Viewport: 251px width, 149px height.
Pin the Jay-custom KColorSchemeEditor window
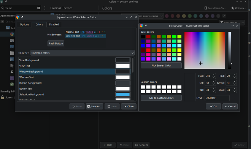[x=22, y=17]
